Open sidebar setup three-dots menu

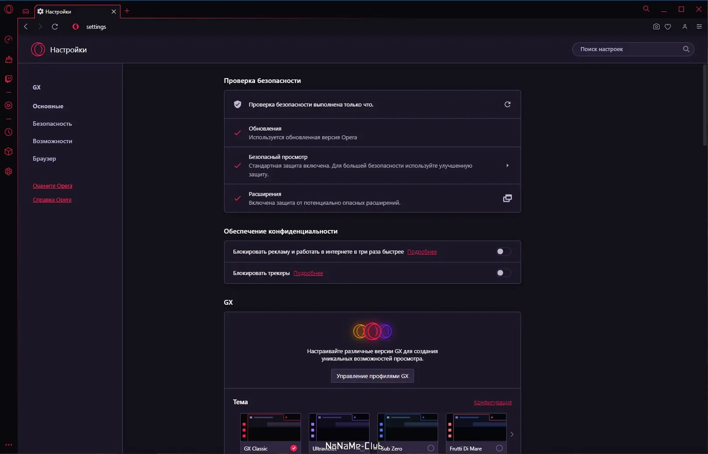coord(8,445)
